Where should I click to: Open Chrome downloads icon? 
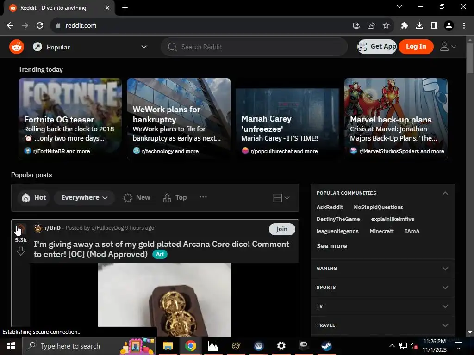(x=419, y=26)
